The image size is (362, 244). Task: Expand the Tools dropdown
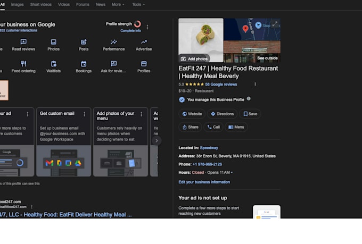[x=138, y=4]
